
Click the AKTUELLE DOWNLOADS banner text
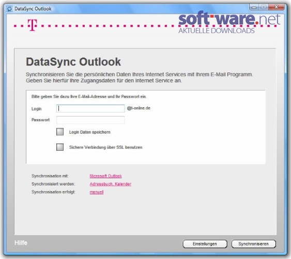click(x=217, y=31)
